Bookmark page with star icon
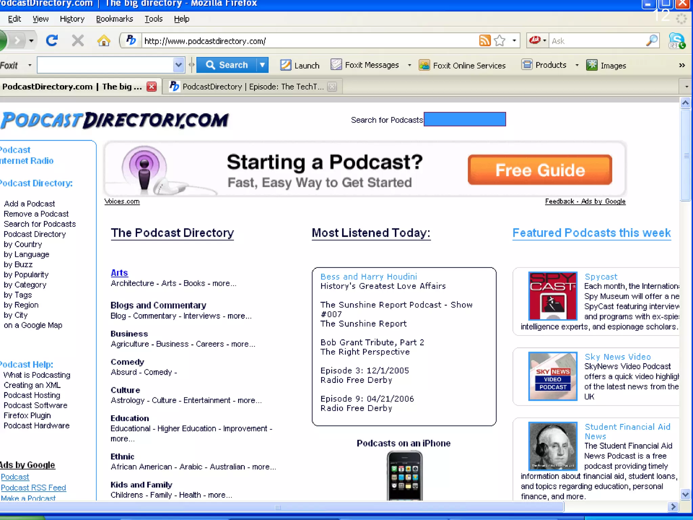The width and height of the screenshot is (693, 520). [x=499, y=41]
